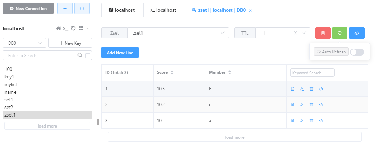Sort the Member column arrows
The width and height of the screenshot is (375, 149).
click(230, 72)
